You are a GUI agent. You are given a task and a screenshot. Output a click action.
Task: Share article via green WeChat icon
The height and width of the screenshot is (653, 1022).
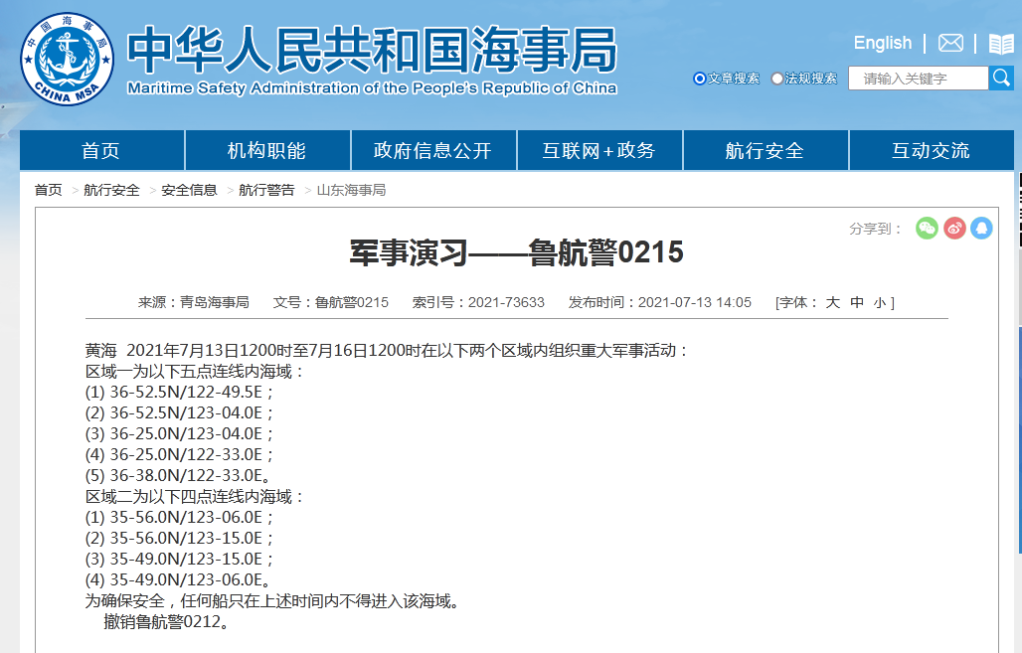point(927,229)
